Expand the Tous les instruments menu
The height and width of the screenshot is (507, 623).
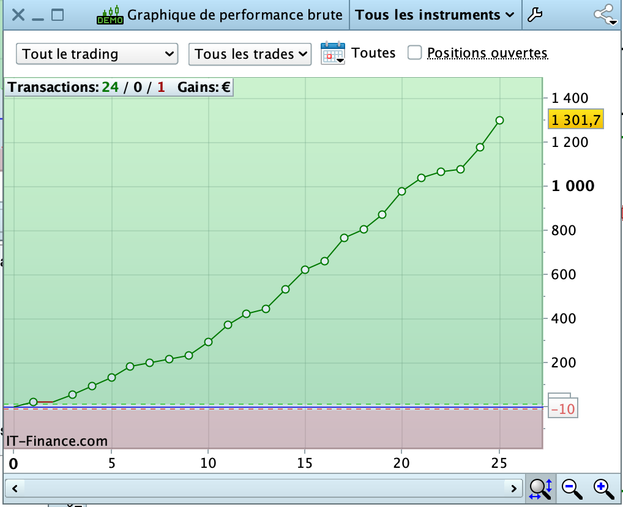(x=435, y=15)
